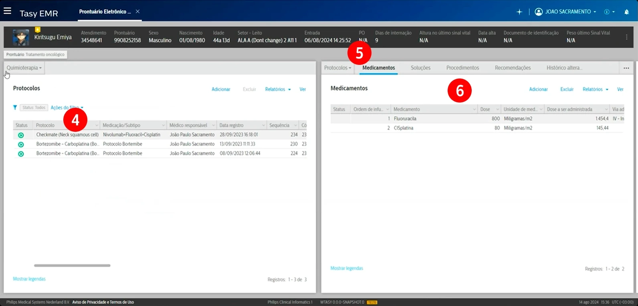Viewport: 638px width, 306px height.
Task: Select Checkmate (Neck squamous cell) row
Action: click(160, 135)
